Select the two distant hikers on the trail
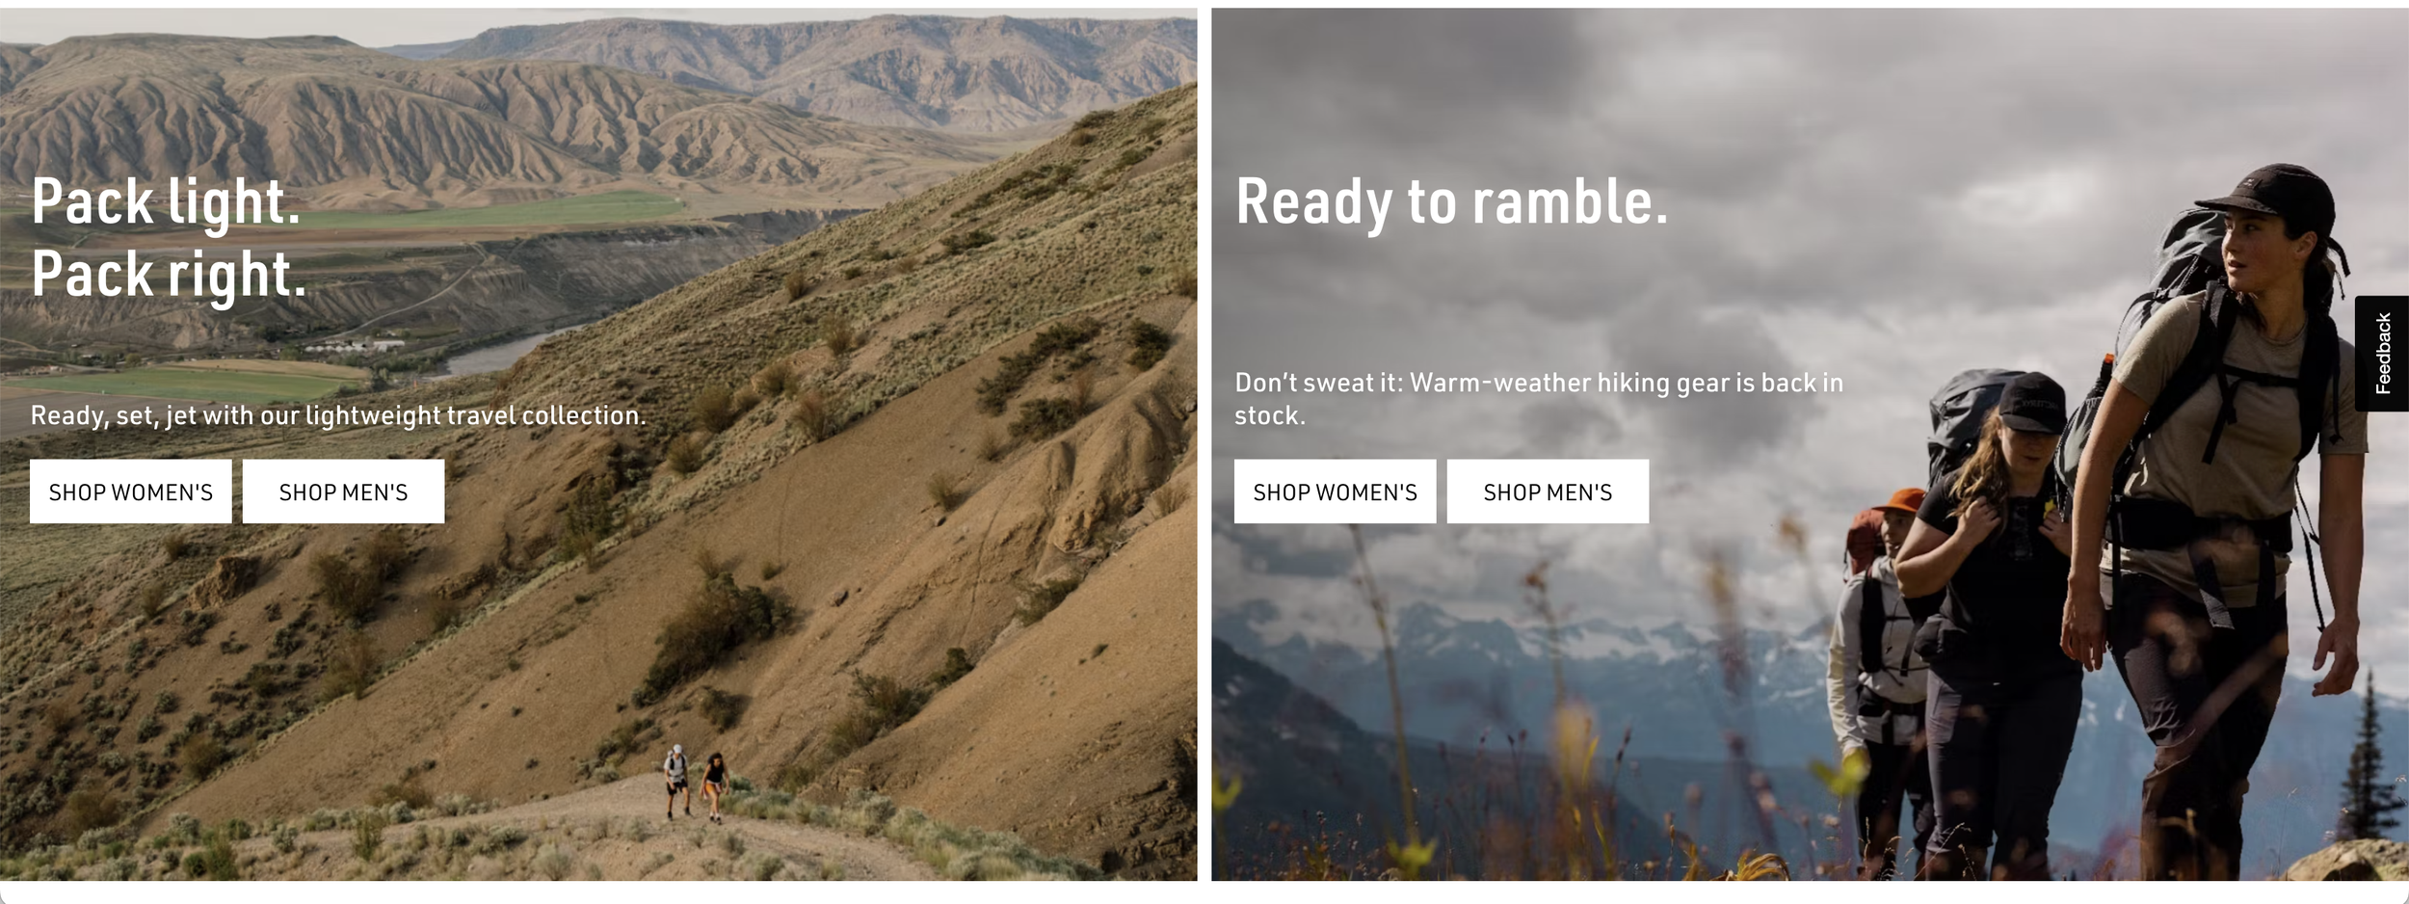 tap(696, 783)
